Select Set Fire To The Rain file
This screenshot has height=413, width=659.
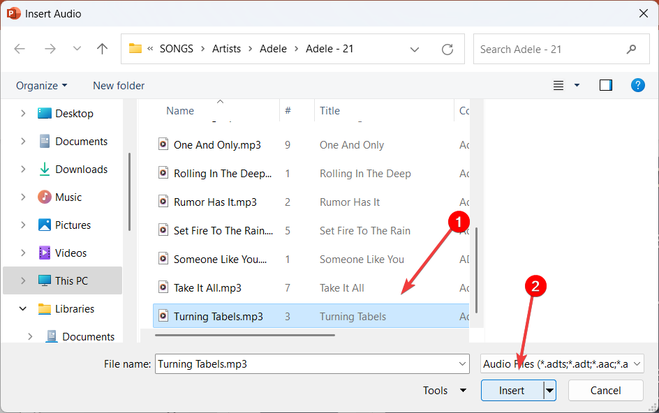click(x=311, y=231)
